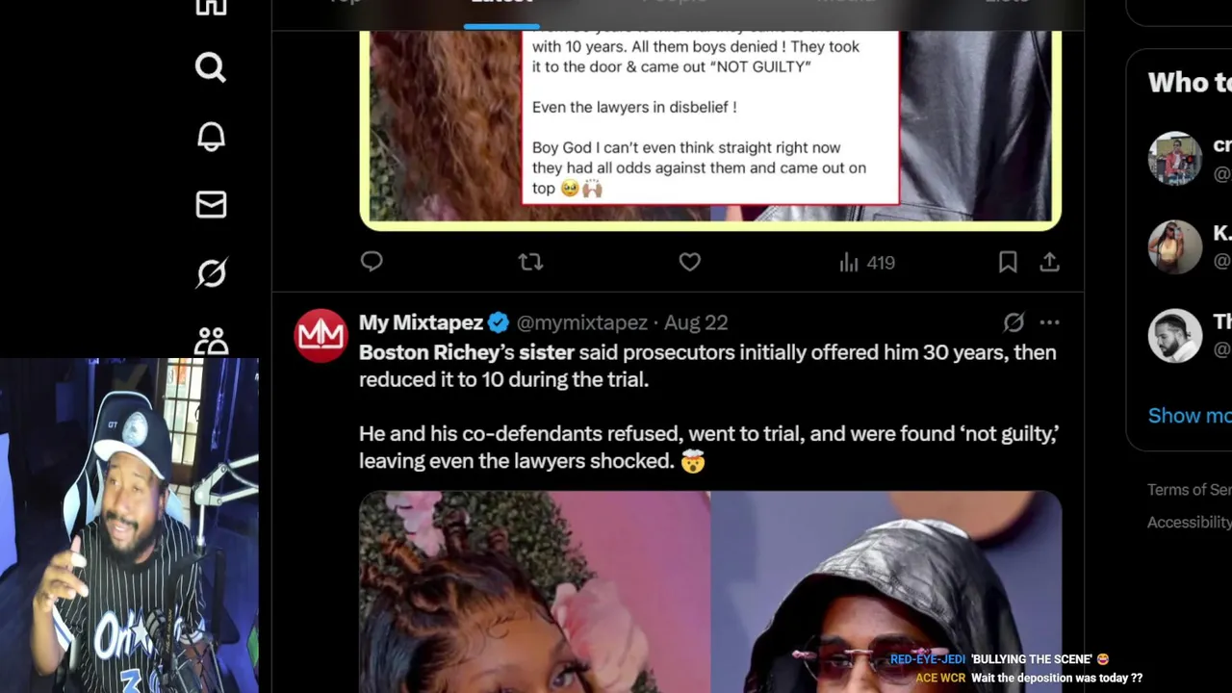Open more options on My Mixtapez tweet
The width and height of the screenshot is (1232, 693).
click(x=1049, y=322)
